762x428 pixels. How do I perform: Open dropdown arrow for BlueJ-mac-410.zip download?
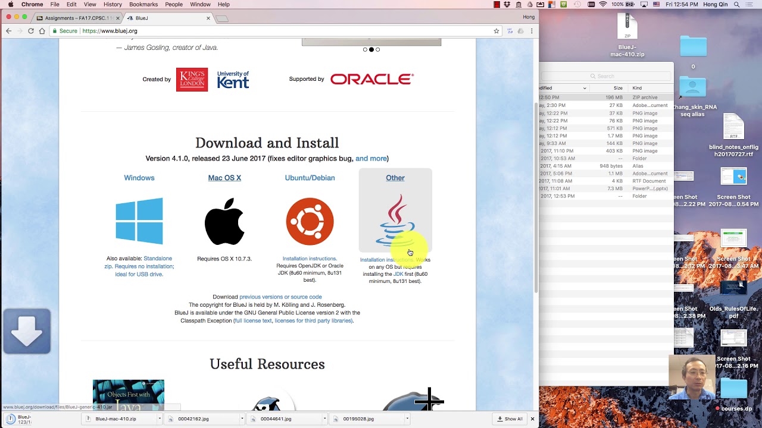click(x=160, y=419)
